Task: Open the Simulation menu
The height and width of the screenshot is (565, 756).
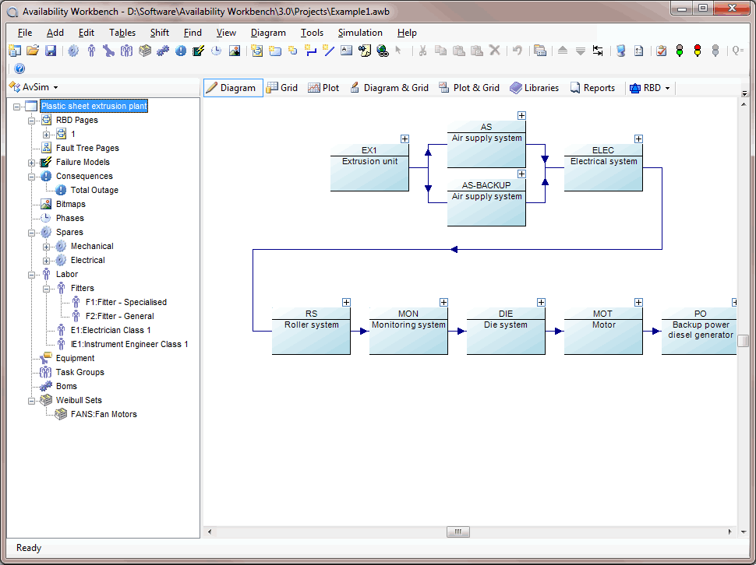Action: pos(359,33)
